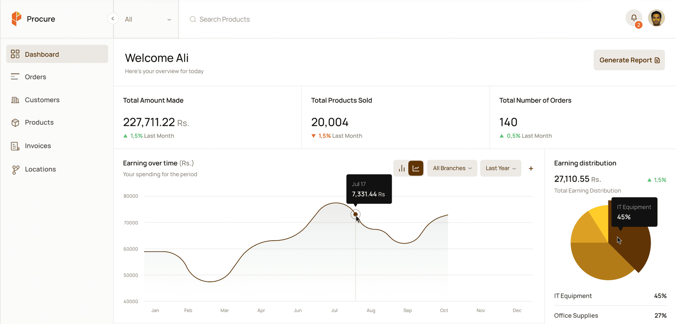
Task: Open the Orders menu entry
Action: pyautogui.click(x=35, y=77)
